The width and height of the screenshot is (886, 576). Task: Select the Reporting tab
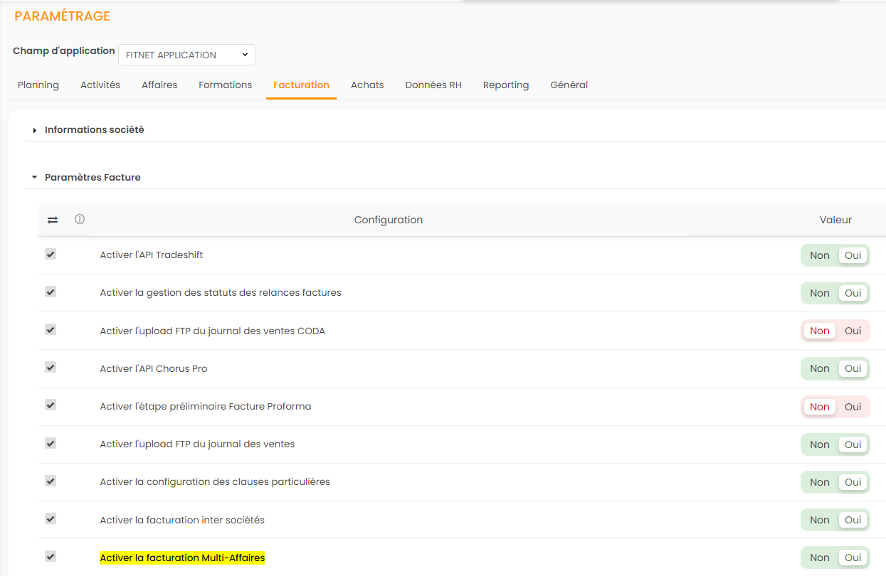click(x=505, y=85)
